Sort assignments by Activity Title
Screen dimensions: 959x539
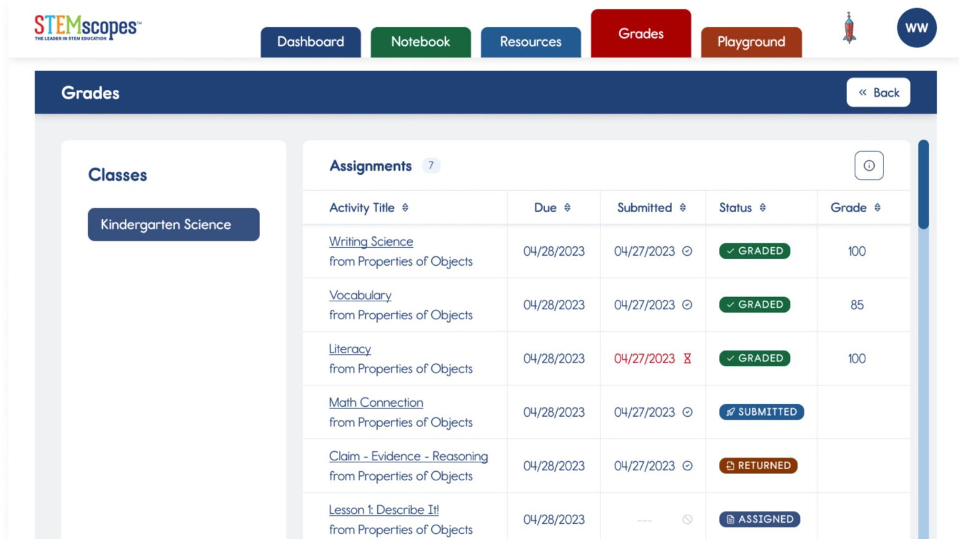point(405,208)
